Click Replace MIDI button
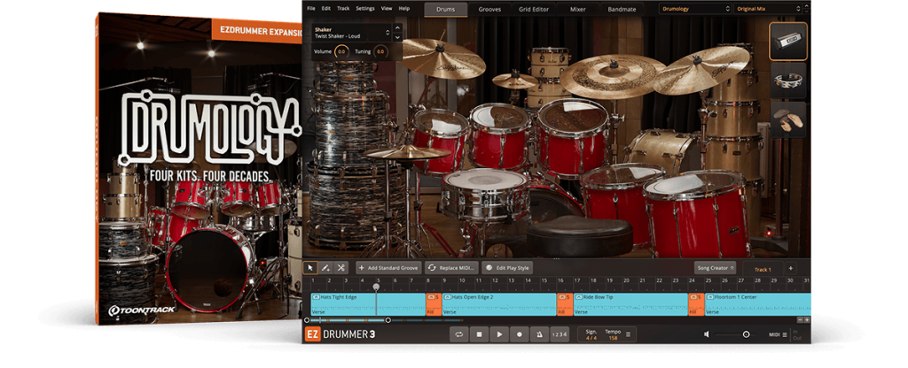The width and height of the screenshot is (908, 368). [x=452, y=268]
